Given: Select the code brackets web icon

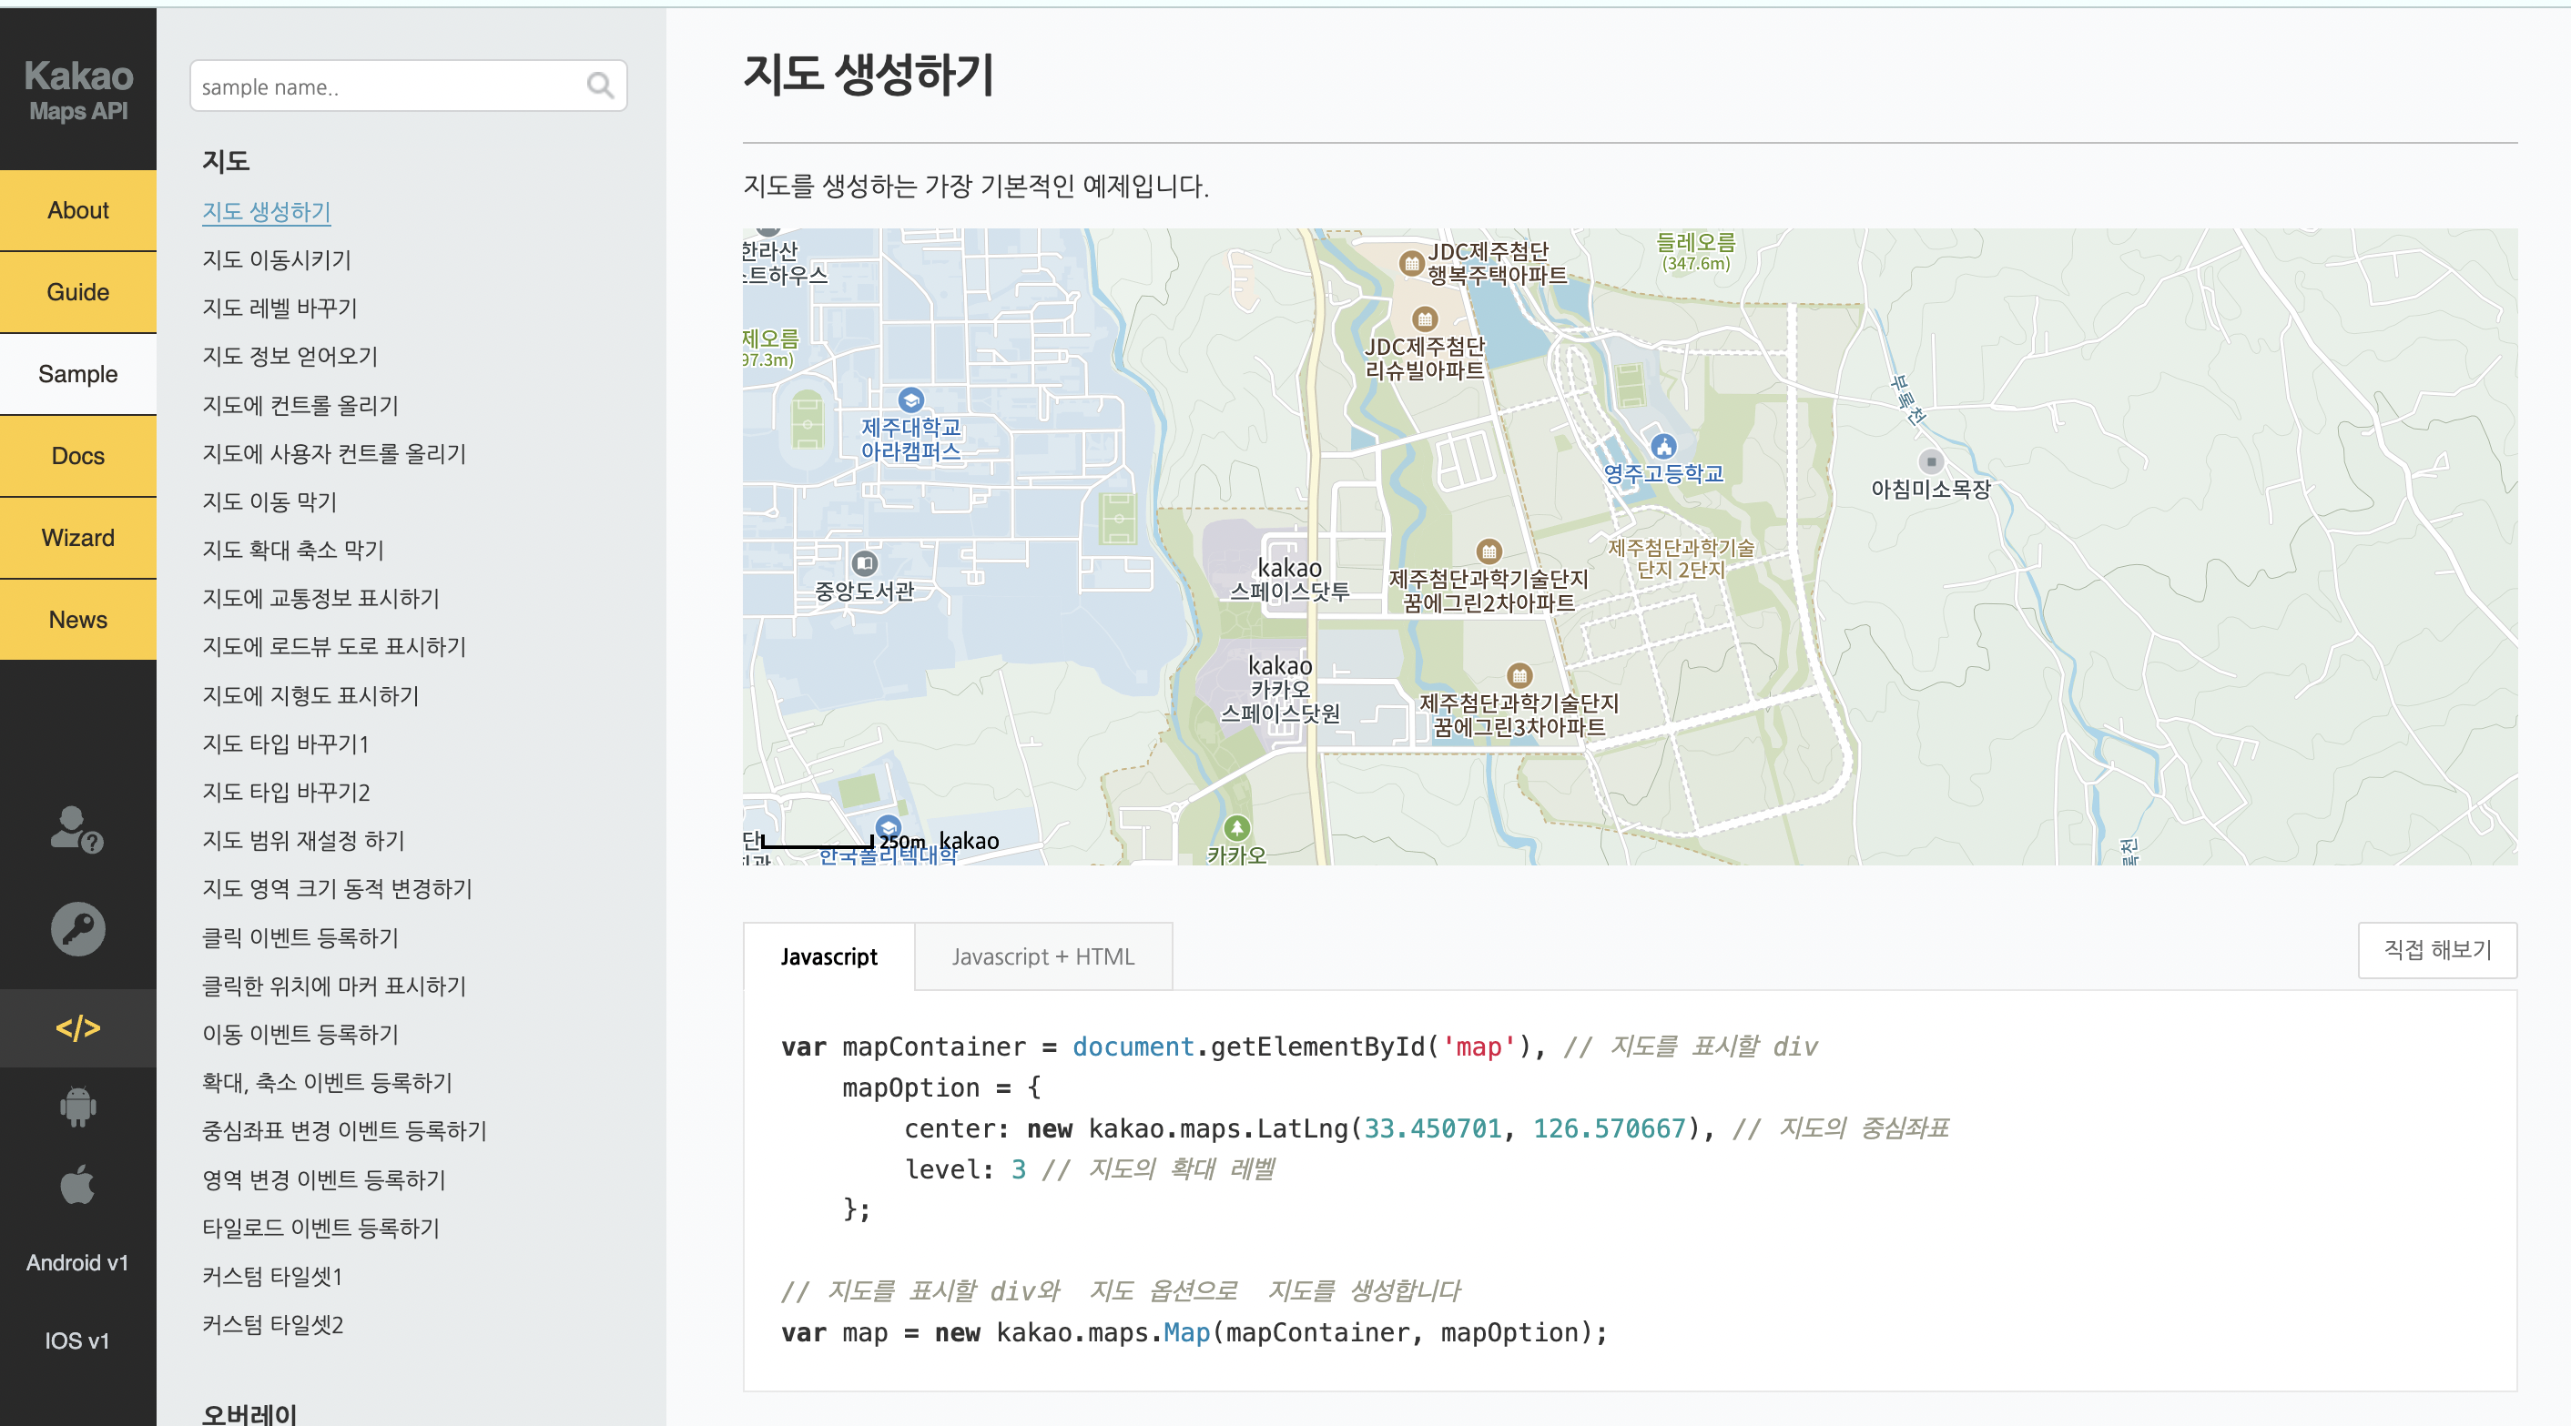Looking at the screenshot, I should 78,1027.
